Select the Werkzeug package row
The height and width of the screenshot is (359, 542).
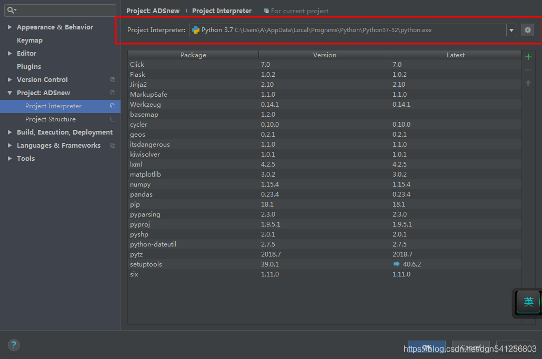[x=324, y=105]
